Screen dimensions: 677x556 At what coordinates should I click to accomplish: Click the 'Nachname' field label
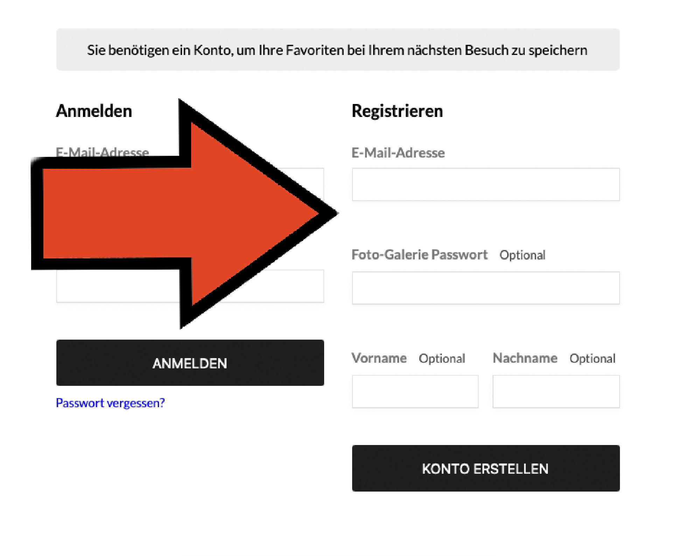[525, 358]
